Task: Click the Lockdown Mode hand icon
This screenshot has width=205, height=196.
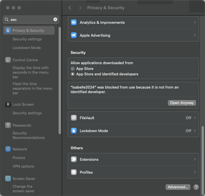Action: point(74,131)
